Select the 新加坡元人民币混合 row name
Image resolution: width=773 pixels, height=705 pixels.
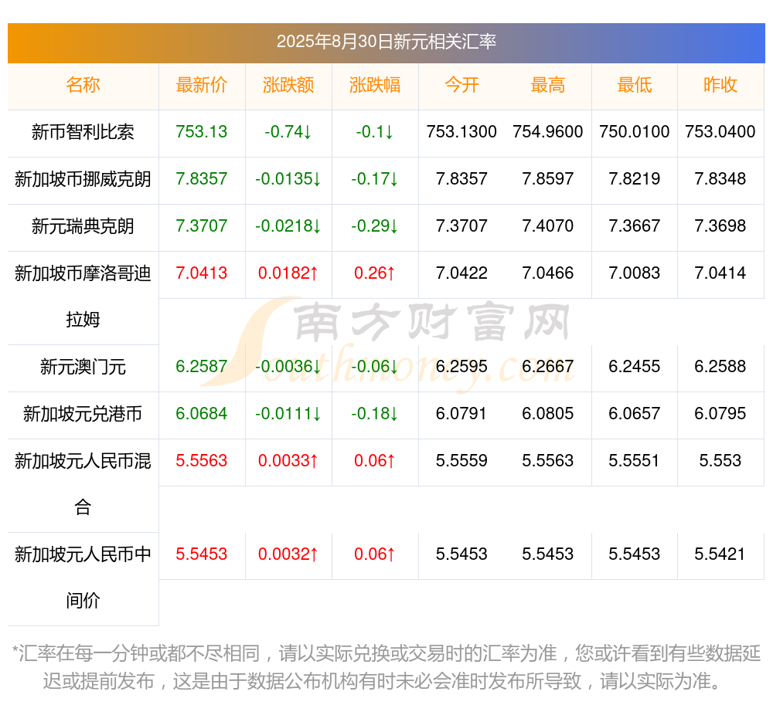(x=83, y=484)
